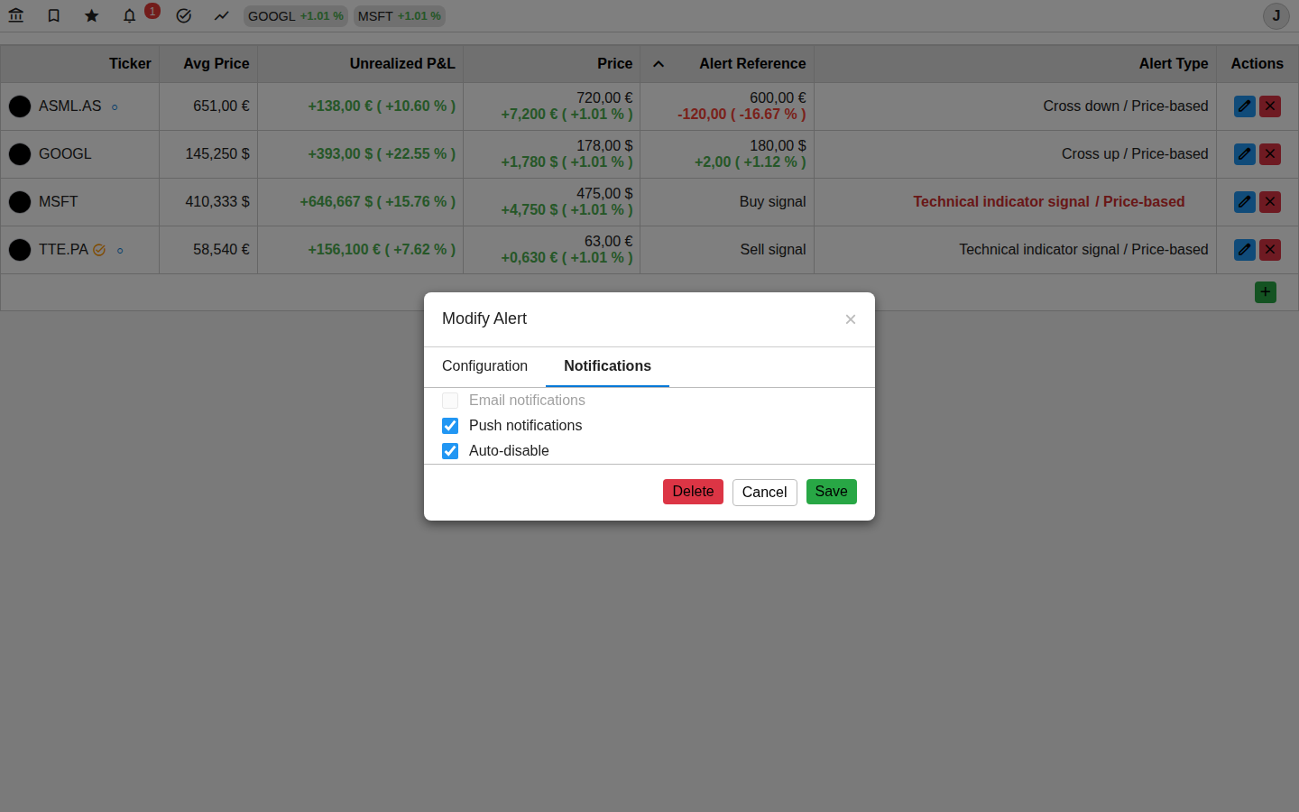Edit the GOOGL alert with pencil icon
This screenshot has width=1299, height=812.
[x=1245, y=154]
